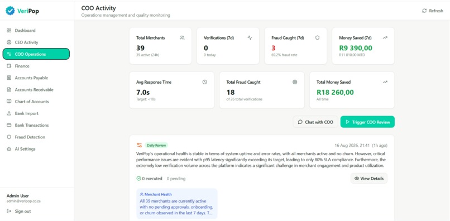Click the target icon on Total Fraud Caught card
Screen dimensions: 450x221
295,82
